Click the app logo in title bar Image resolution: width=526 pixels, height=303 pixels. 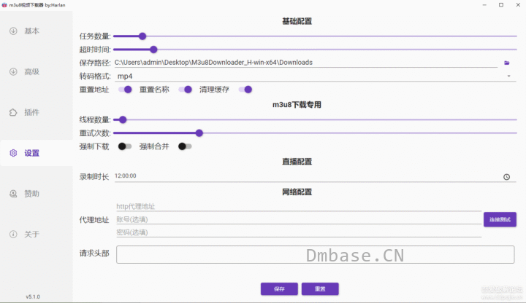(x=4, y=5)
